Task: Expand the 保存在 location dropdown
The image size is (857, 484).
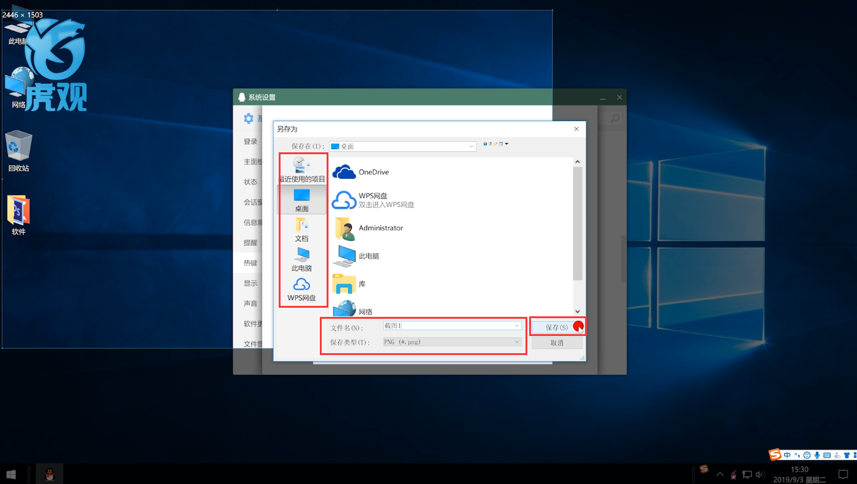Action: 471,147
